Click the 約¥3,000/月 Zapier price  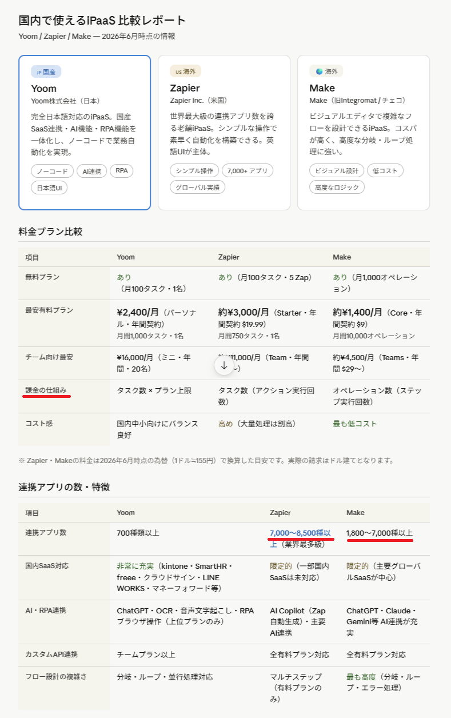(x=244, y=313)
